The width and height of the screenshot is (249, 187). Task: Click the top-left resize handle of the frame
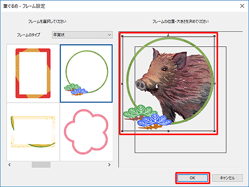click(123, 36)
